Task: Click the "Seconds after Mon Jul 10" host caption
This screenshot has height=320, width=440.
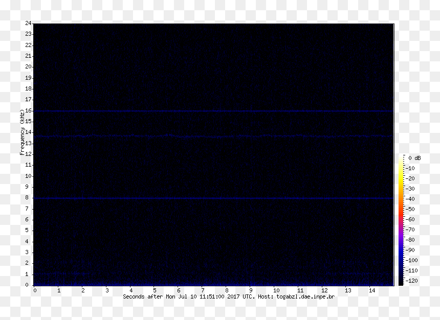Action: pos(229,296)
